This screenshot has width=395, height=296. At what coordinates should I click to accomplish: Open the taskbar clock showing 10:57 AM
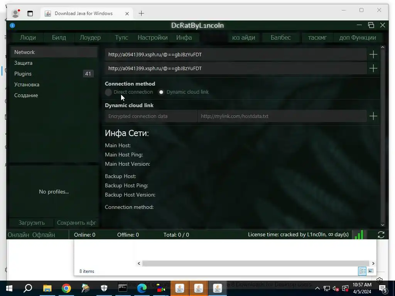[x=362, y=288]
